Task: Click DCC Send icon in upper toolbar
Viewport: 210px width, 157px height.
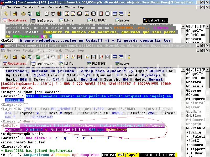Action: pyautogui.click(x=67, y=14)
